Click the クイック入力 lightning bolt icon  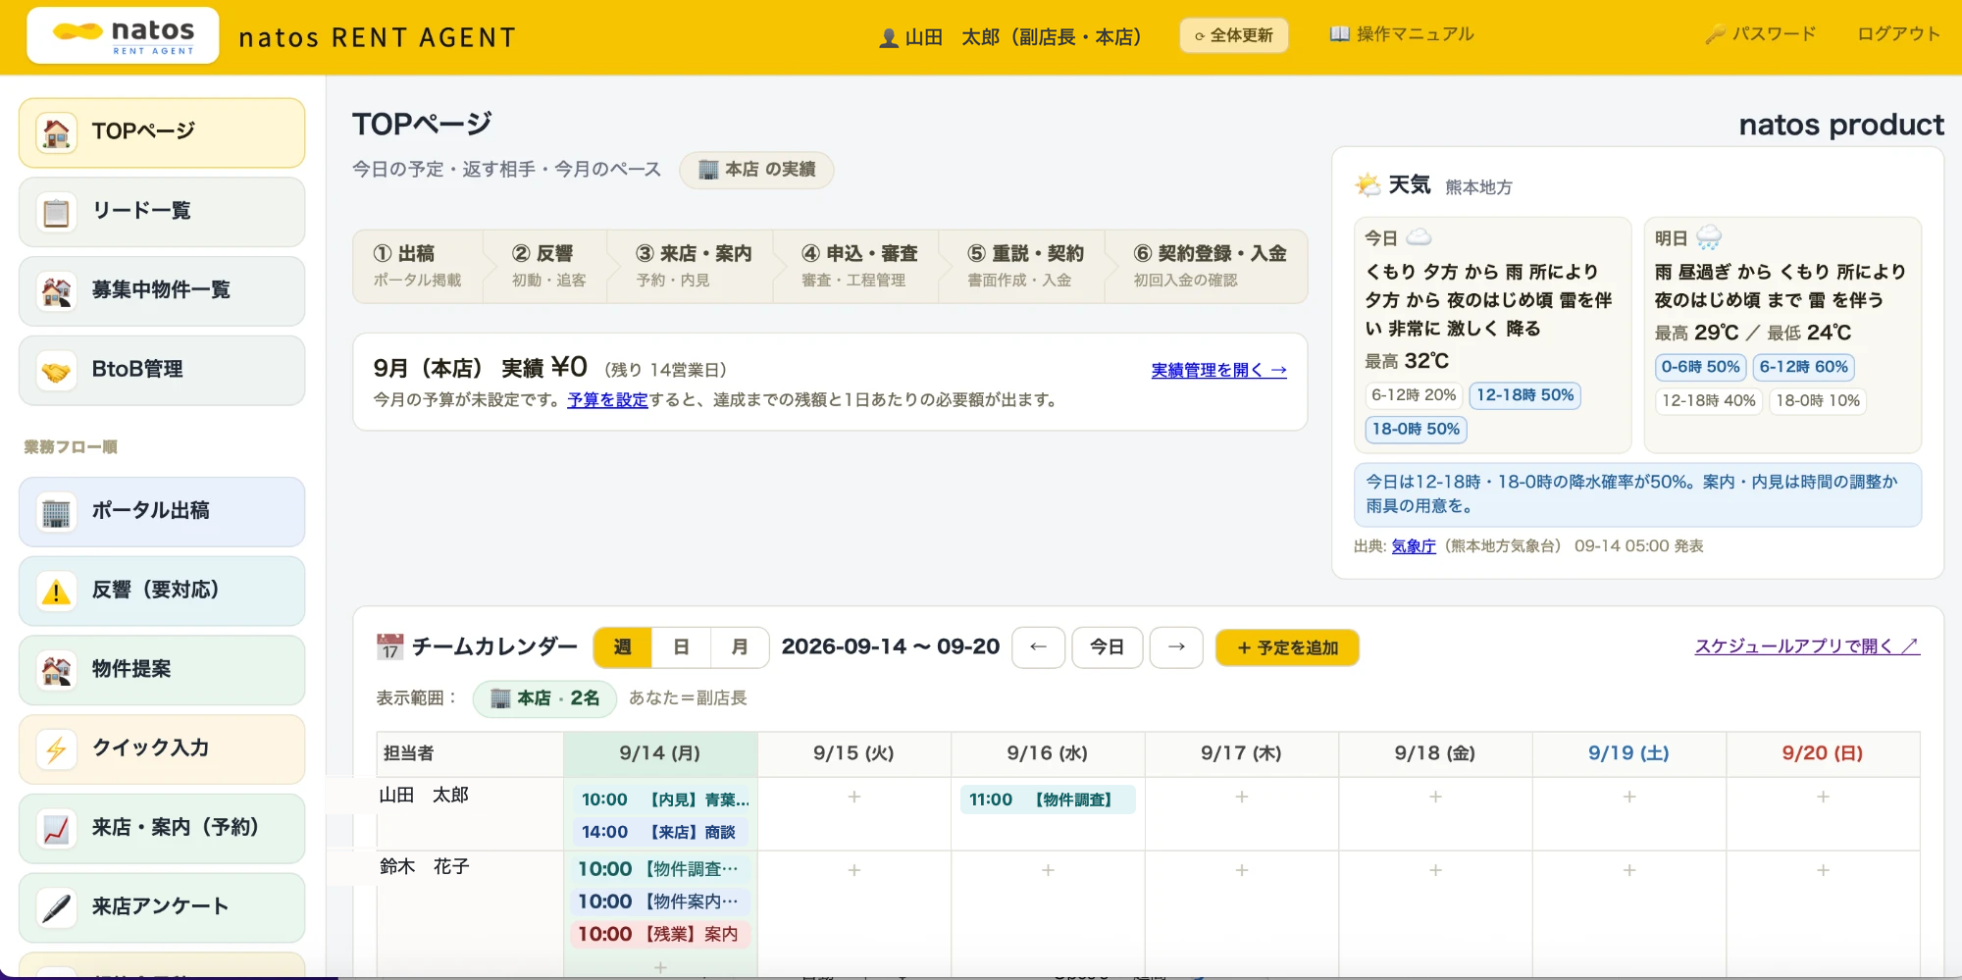57,750
